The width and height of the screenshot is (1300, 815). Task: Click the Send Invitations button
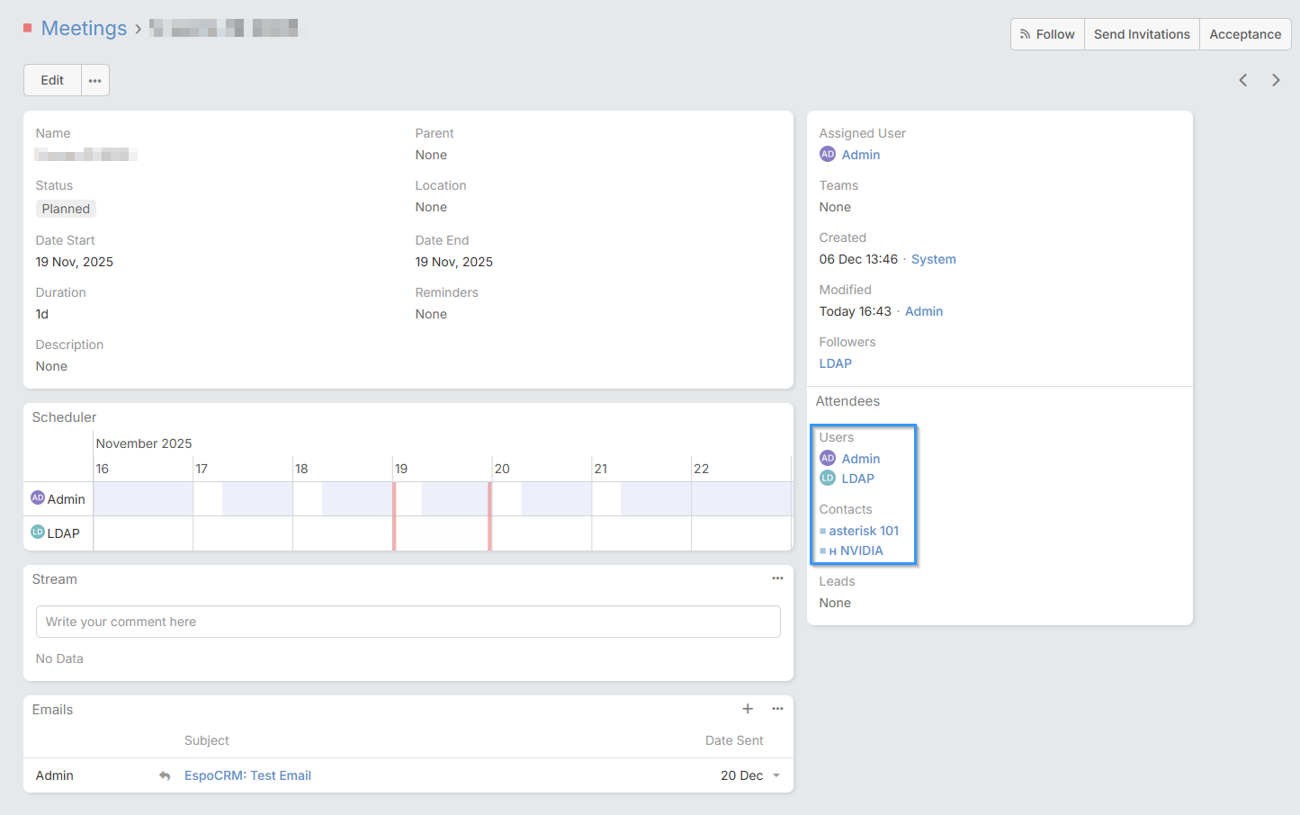tap(1141, 34)
